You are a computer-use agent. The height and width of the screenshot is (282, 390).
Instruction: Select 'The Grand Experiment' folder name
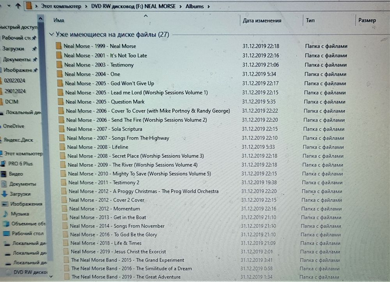(128, 260)
